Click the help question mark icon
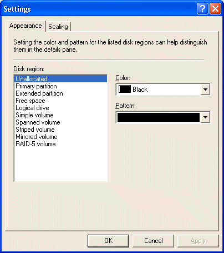224x253 pixels. 202,8
